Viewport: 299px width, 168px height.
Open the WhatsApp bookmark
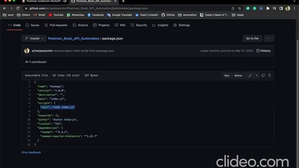(75, 15)
